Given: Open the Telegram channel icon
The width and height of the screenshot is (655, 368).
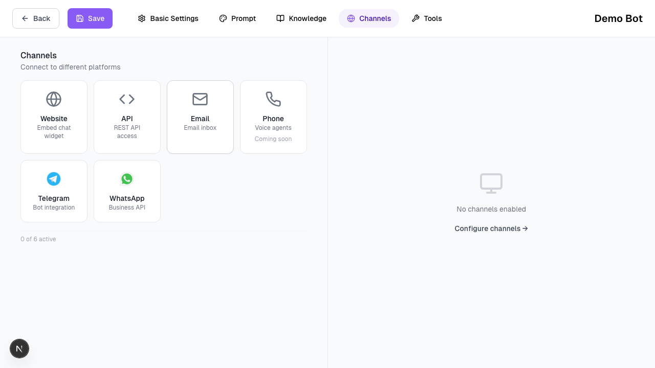Looking at the screenshot, I should tap(54, 179).
